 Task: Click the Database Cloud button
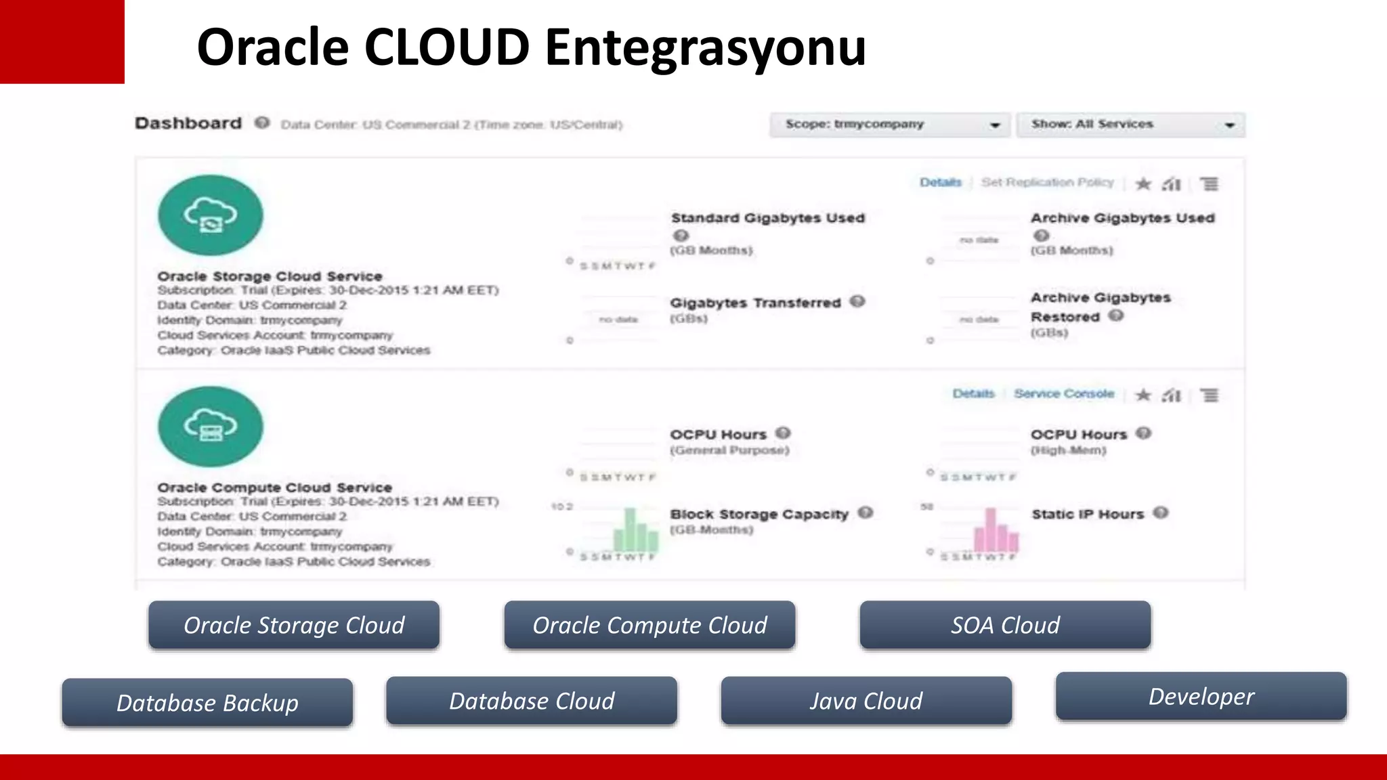pyautogui.click(x=532, y=701)
